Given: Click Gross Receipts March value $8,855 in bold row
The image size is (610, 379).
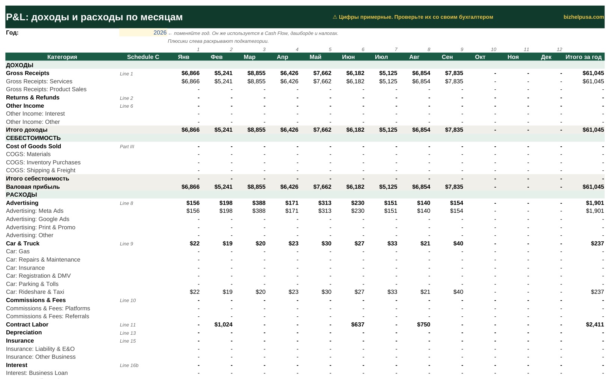Looking at the screenshot, I should click(x=256, y=73).
